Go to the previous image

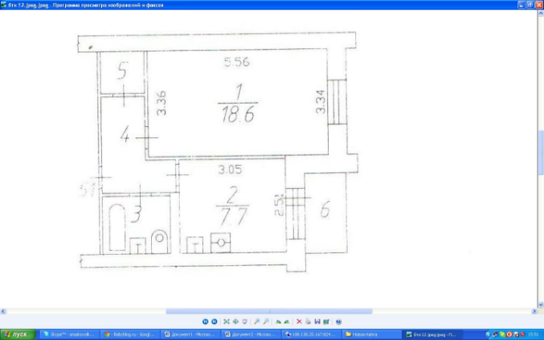click(205, 320)
